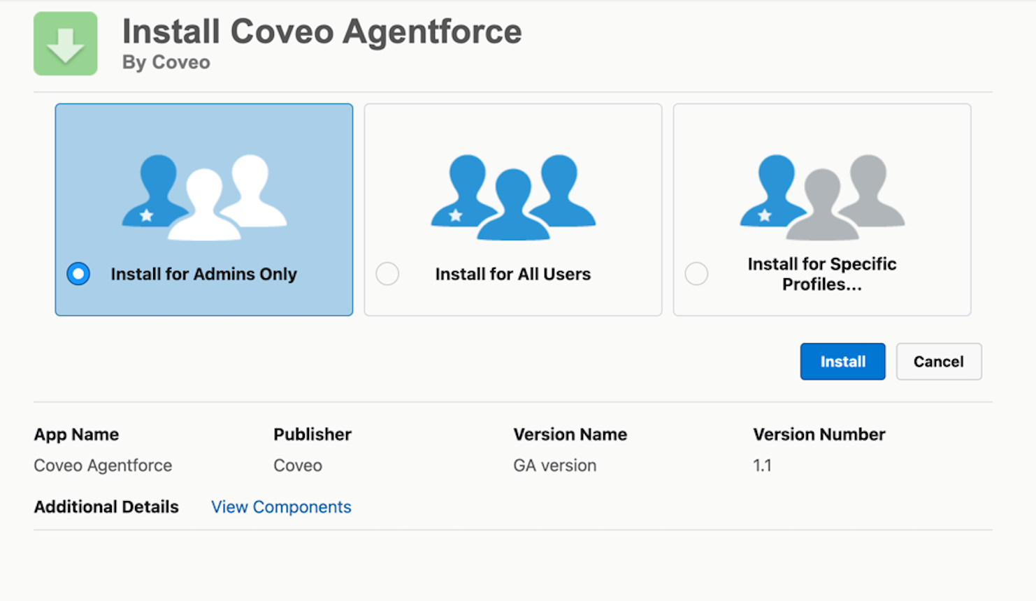Image resolution: width=1036 pixels, height=601 pixels.
Task: Click the green download arrow package icon
Action: tap(66, 43)
